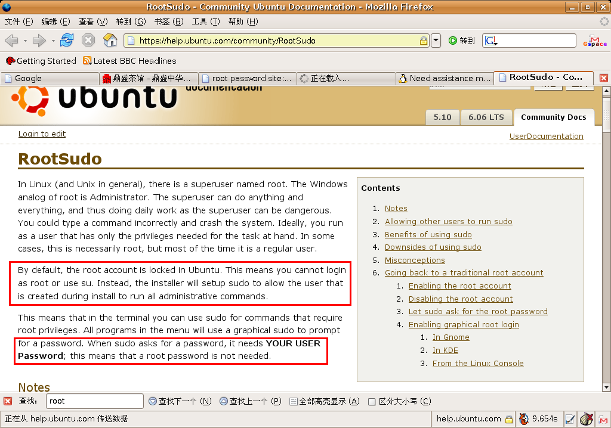The image size is (611, 428).
Task: Click the Login to edit link
Action: (42, 134)
